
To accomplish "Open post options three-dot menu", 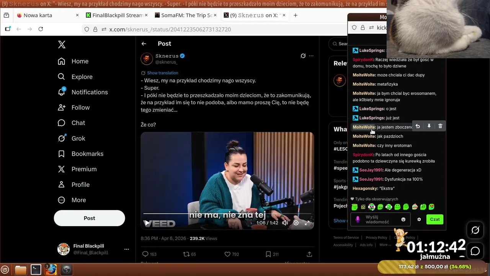I will (x=311, y=56).
